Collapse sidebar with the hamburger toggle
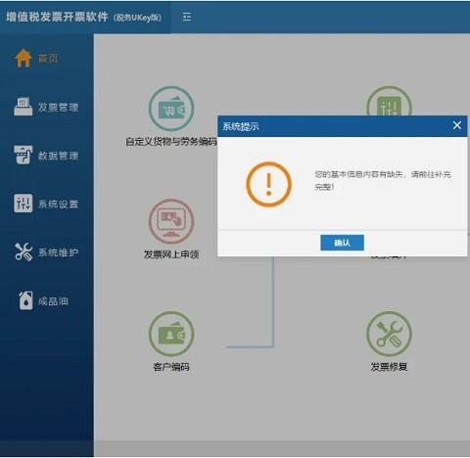 [x=187, y=17]
